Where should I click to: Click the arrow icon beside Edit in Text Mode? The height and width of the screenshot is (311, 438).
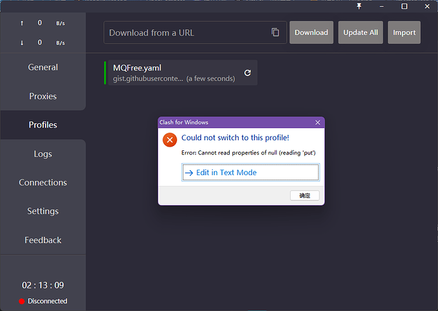click(x=189, y=173)
